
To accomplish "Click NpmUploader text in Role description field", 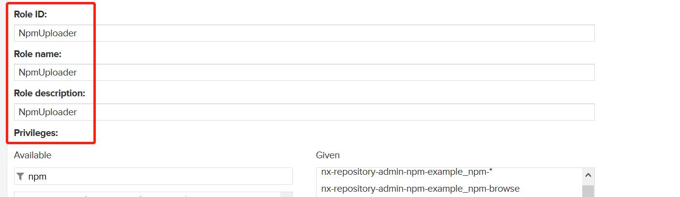I will (47, 112).
